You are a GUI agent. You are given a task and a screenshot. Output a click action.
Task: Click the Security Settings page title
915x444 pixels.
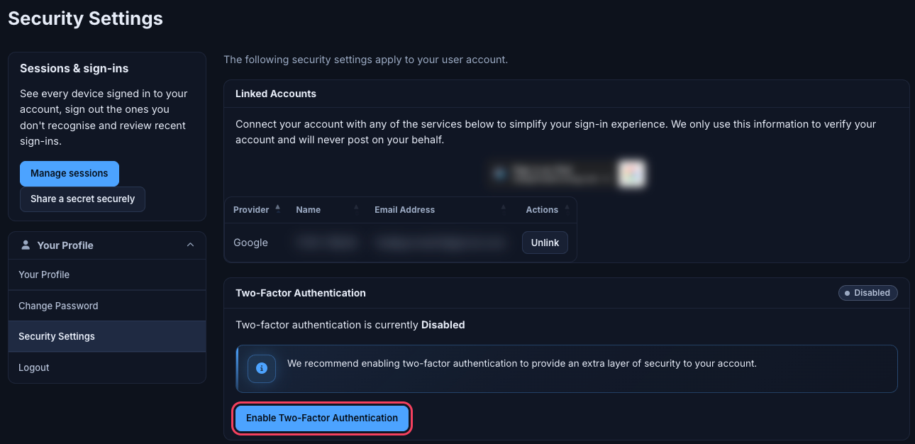pos(85,18)
